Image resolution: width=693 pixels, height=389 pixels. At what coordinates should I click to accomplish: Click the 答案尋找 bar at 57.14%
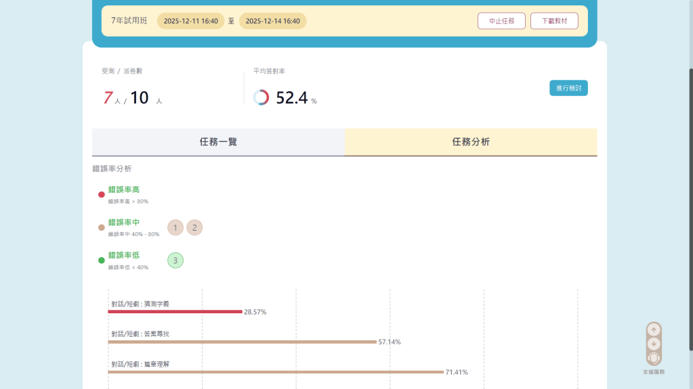pos(242,342)
